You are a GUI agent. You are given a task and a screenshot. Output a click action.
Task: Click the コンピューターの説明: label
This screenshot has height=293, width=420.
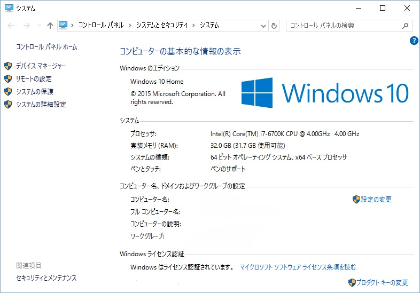(155, 224)
